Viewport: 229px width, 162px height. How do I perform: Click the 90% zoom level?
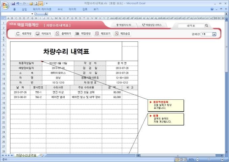tap(191, 159)
